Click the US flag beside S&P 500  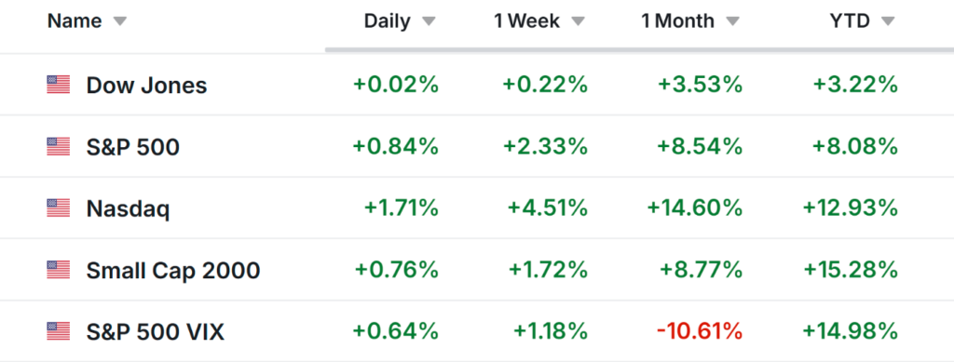pos(59,147)
